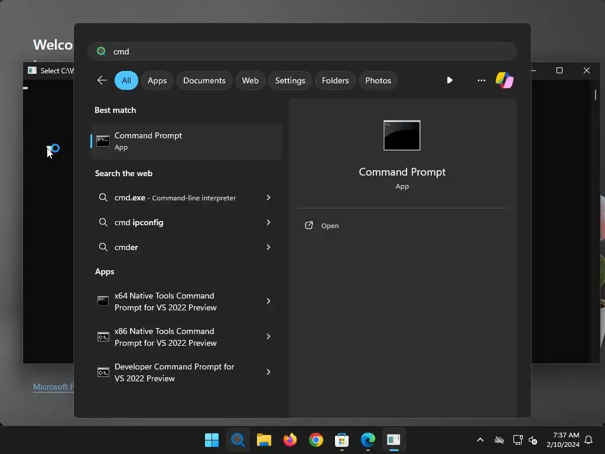605x454 pixels.
Task: Open Microsoft Edge from the taskbar
Action: click(367, 440)
